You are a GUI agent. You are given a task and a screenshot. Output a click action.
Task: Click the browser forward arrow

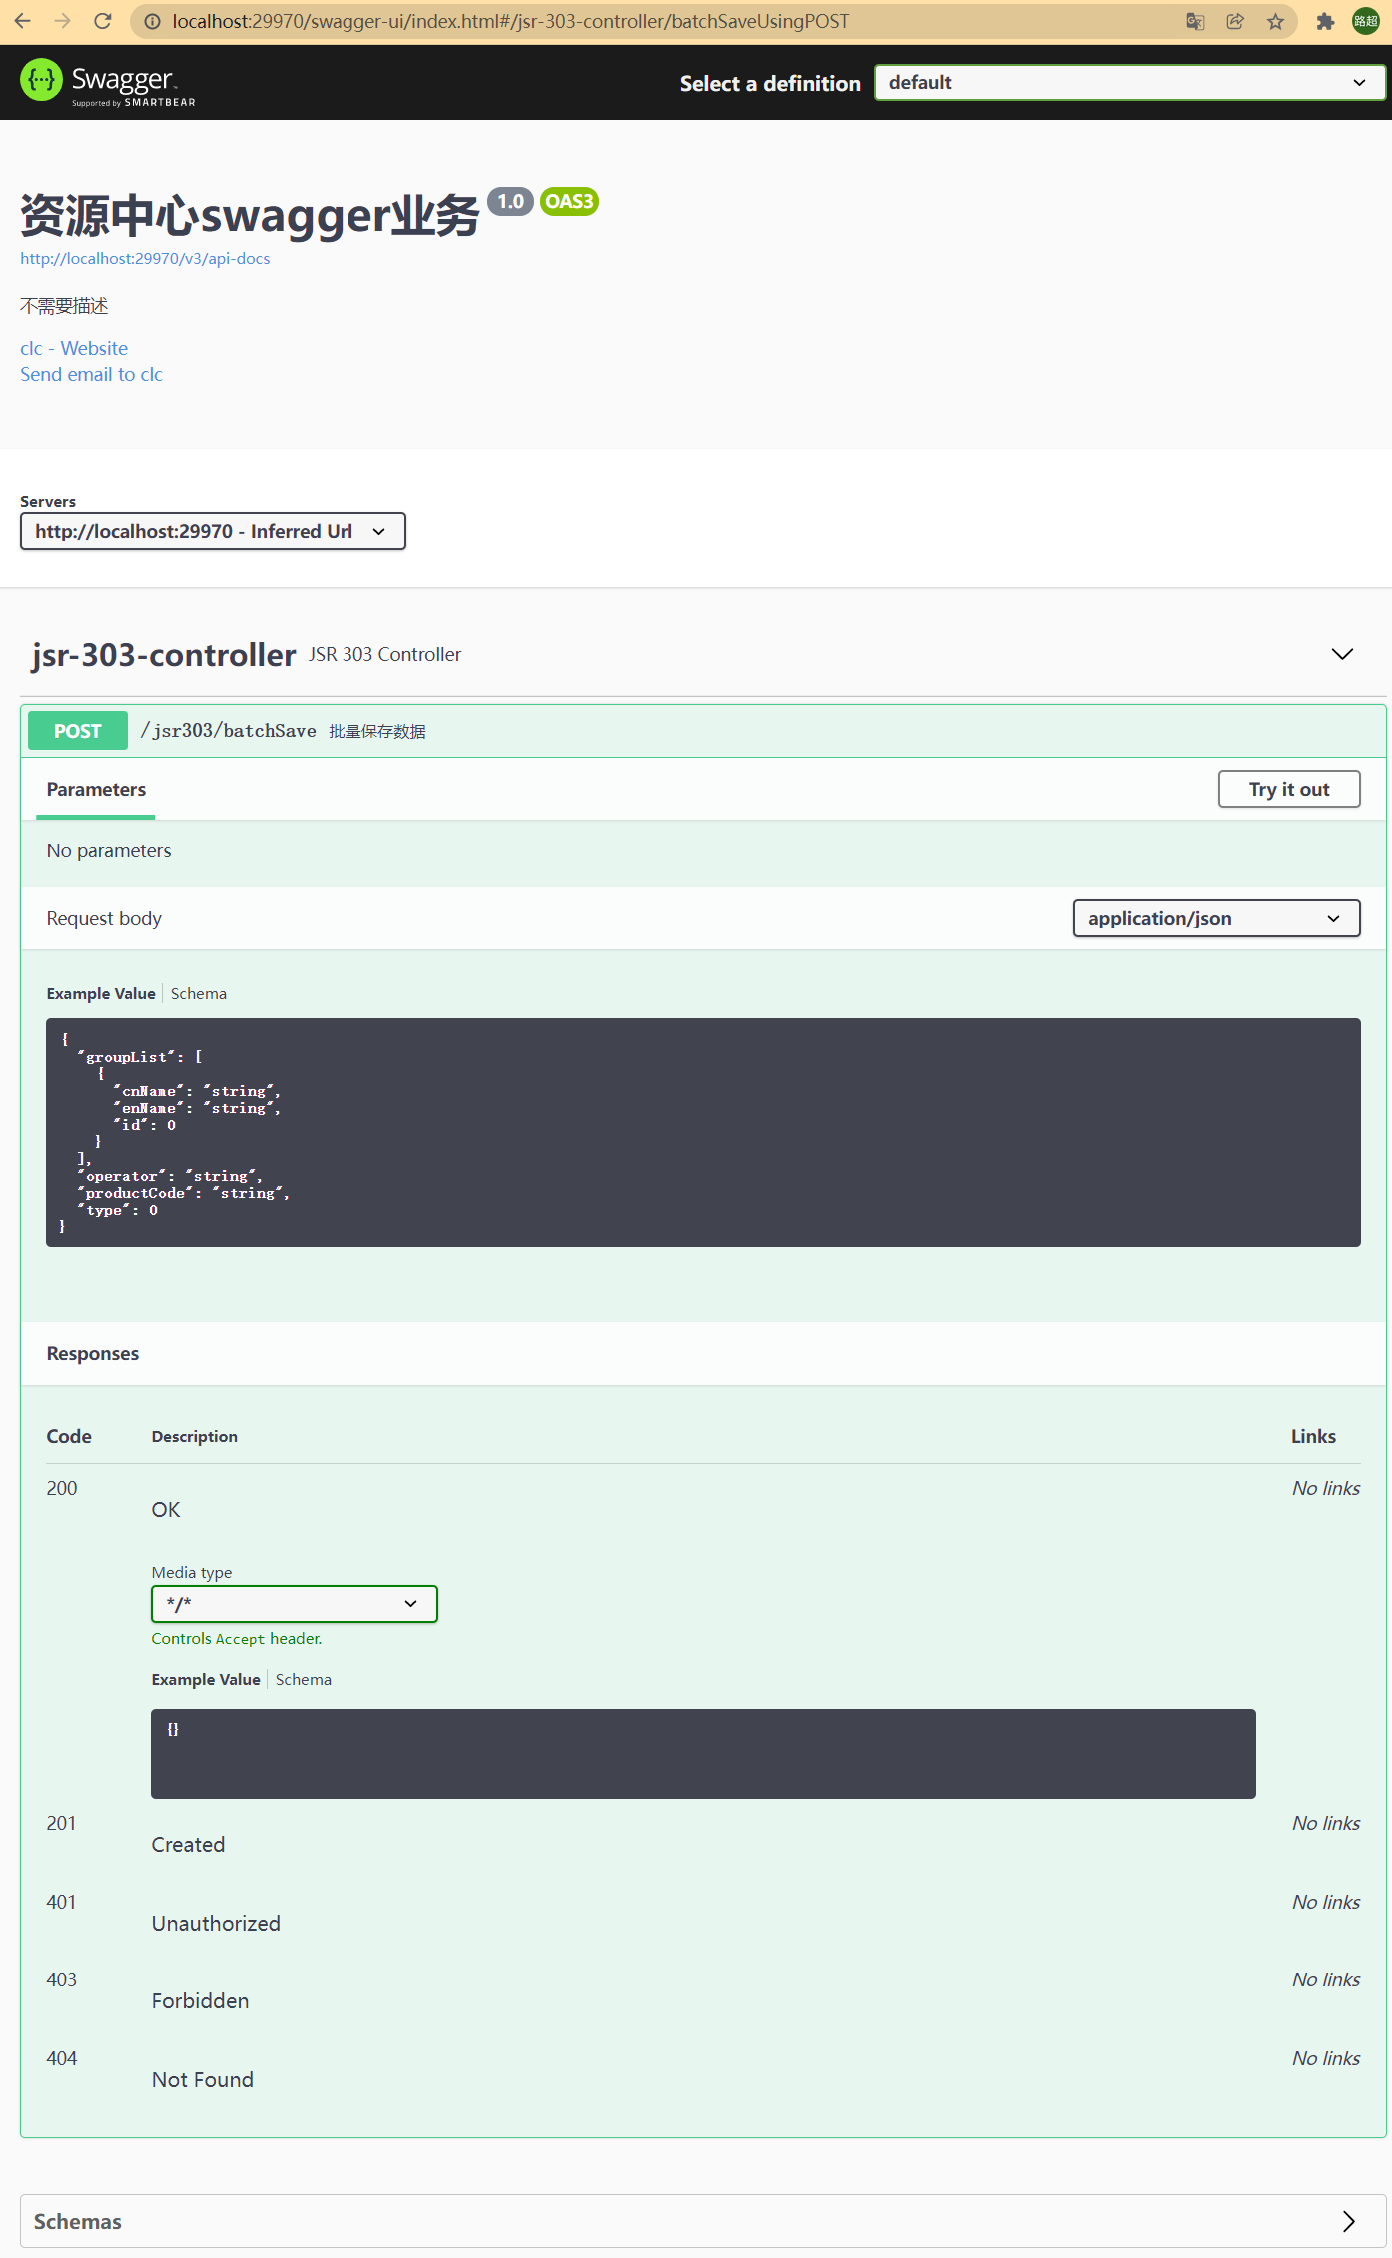pos(62,21)
